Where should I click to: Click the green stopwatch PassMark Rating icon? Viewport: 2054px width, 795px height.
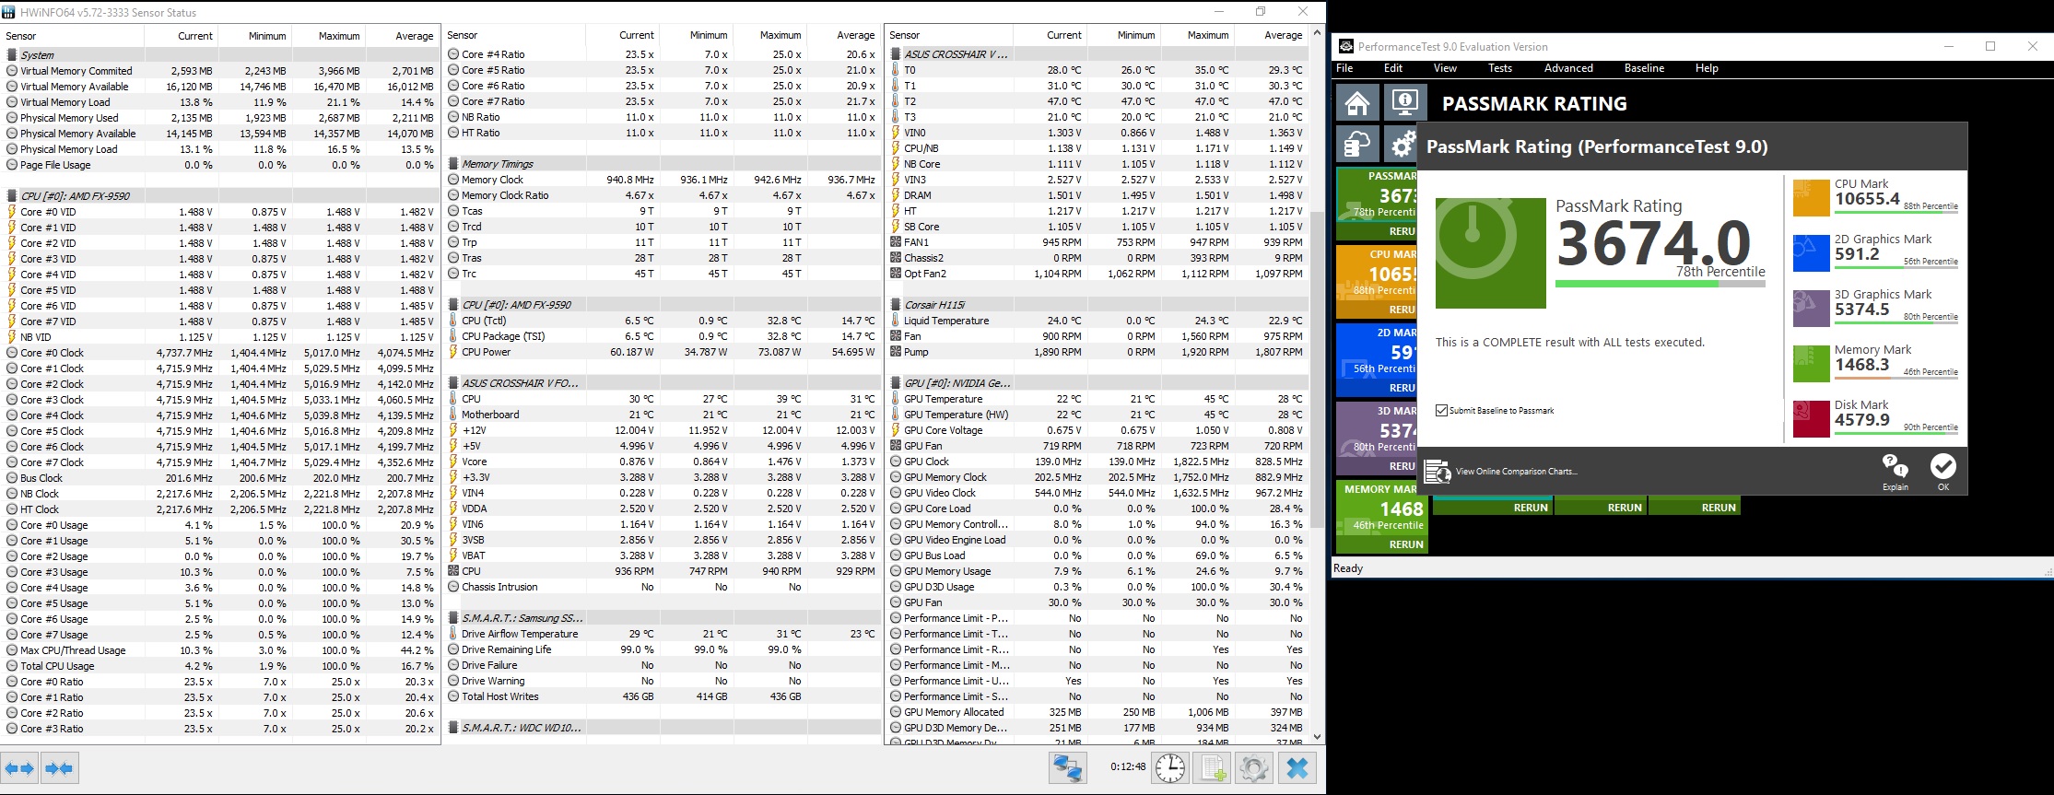[x=1490, y=253]
